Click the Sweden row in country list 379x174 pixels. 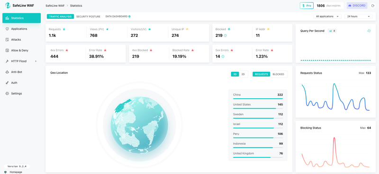pyautogui.click(x=258, y=115)
